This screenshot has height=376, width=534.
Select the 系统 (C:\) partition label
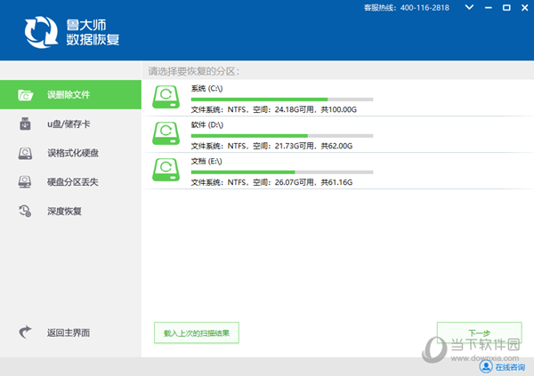206,89
